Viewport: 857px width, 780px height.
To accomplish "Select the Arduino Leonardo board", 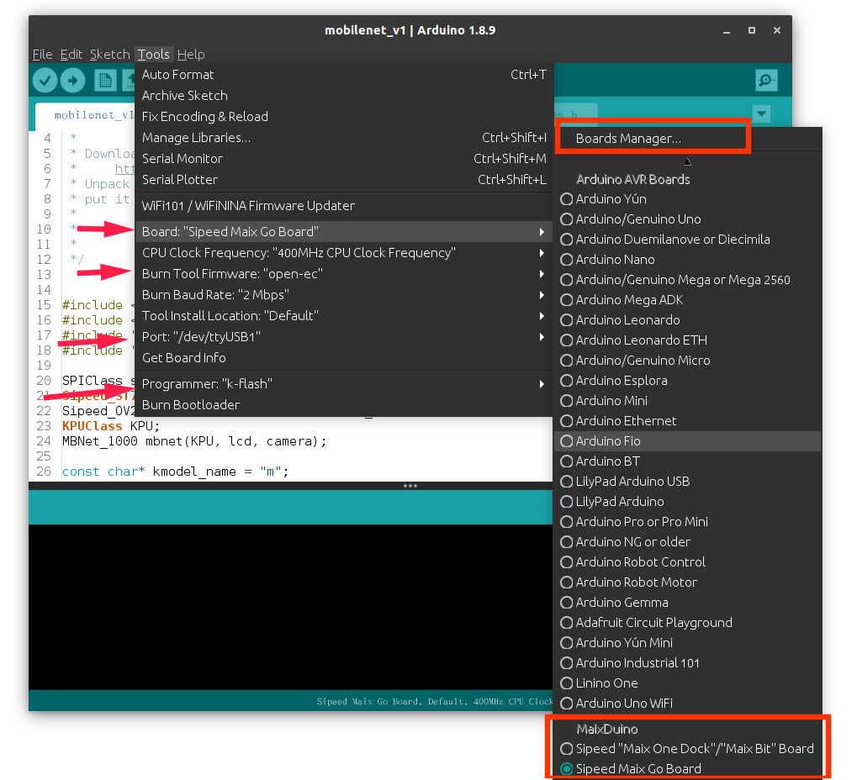I will click(x=688, y=320).
